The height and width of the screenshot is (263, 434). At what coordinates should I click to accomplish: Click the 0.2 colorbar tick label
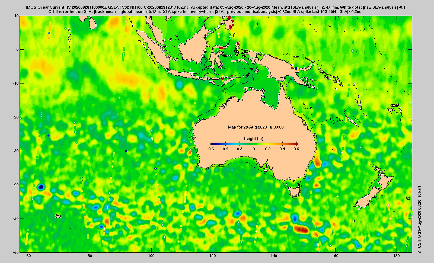tap(268, 149)
